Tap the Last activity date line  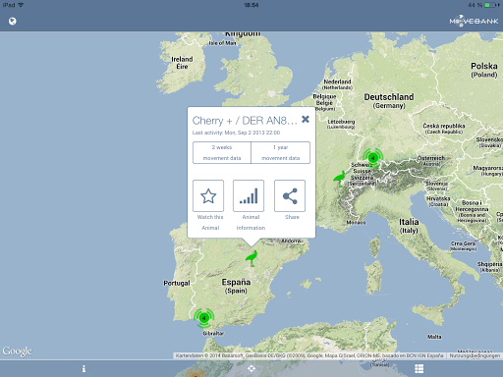[x=236, y=133]
